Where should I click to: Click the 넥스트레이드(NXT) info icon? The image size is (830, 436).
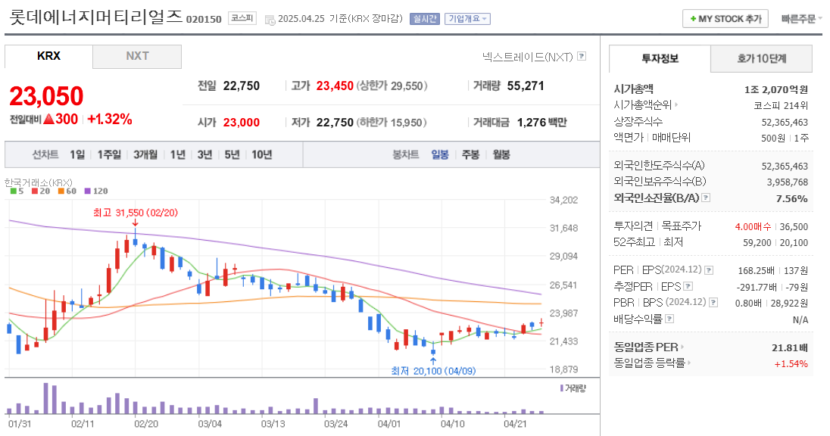580,55
